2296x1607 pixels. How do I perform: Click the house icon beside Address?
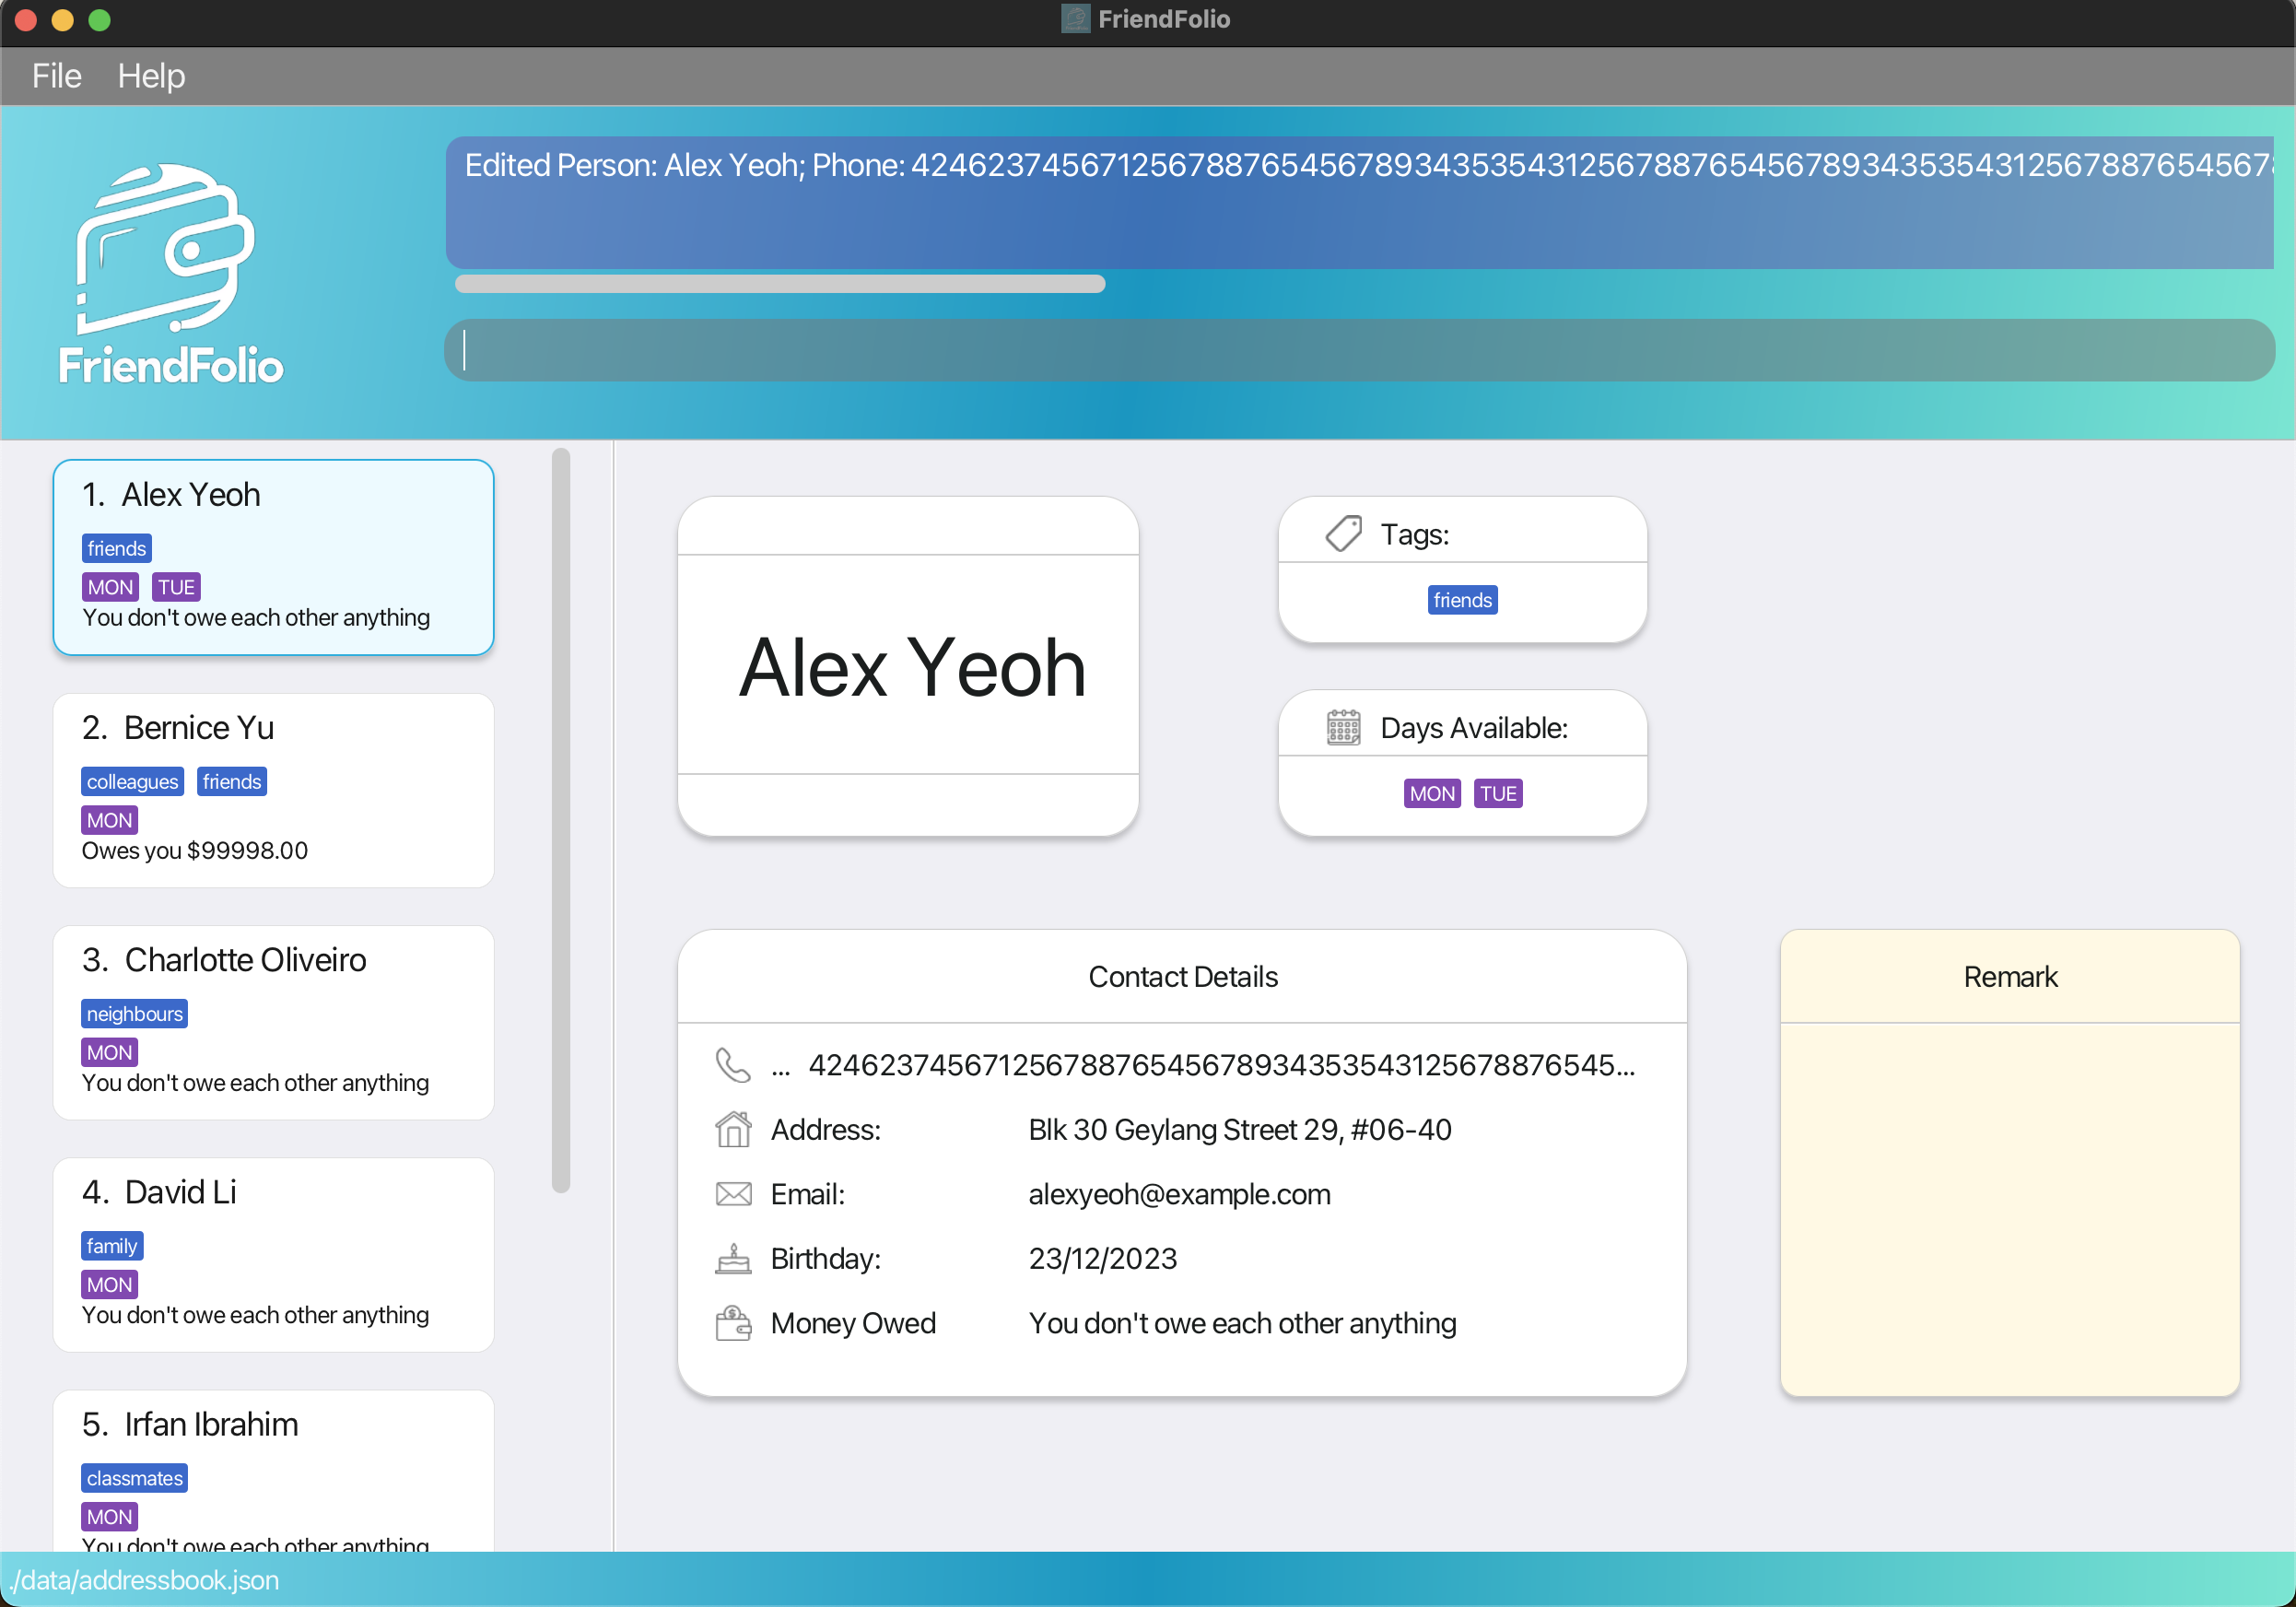[x=732, y=1130]
